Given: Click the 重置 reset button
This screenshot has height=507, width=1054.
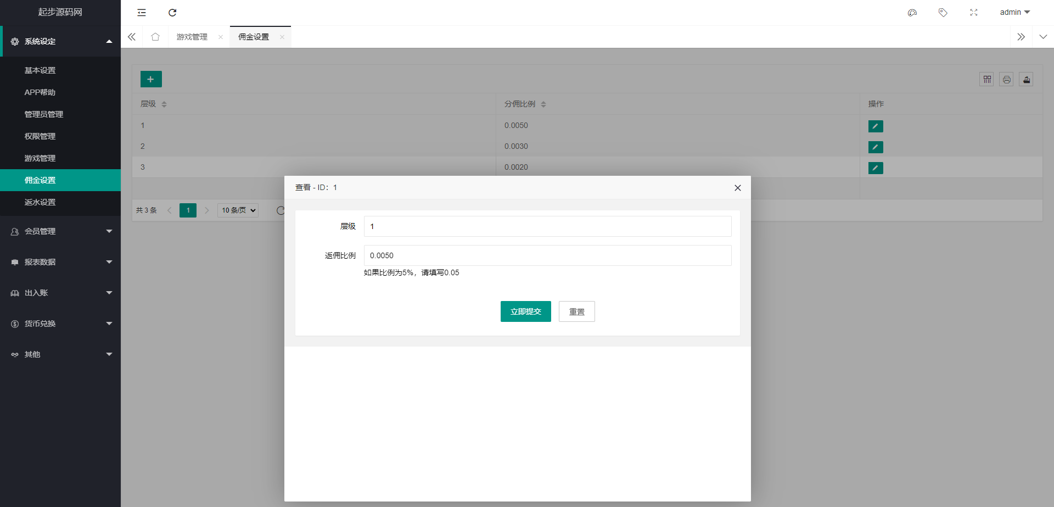Looking at the screenshot, I should [576, 311].
